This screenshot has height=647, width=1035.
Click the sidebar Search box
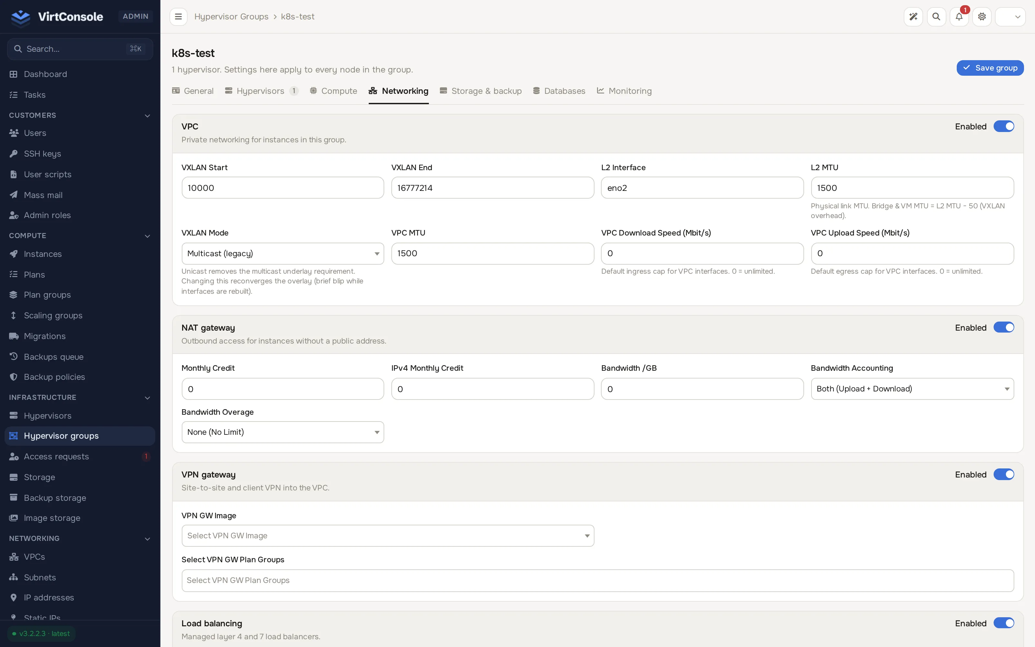tap(80, 49)
